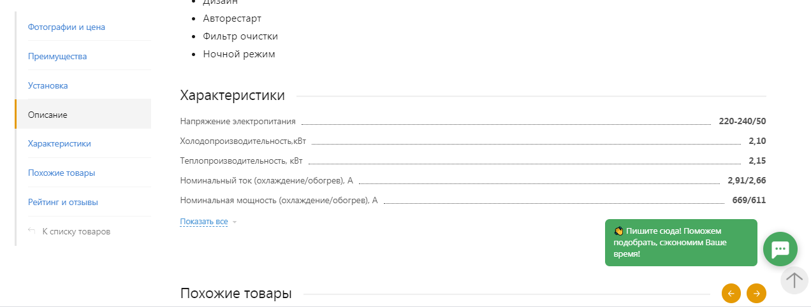The width and height of the screenshot is (811, 307).
Task: Open Фотографии и цена sidebar section
Action: tap(66, 27)
